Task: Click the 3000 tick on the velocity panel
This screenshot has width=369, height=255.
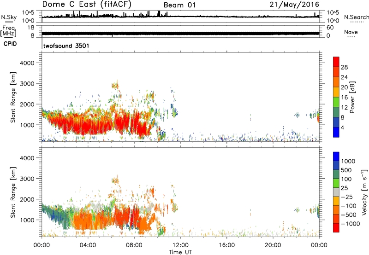Action: pos(27,179)
